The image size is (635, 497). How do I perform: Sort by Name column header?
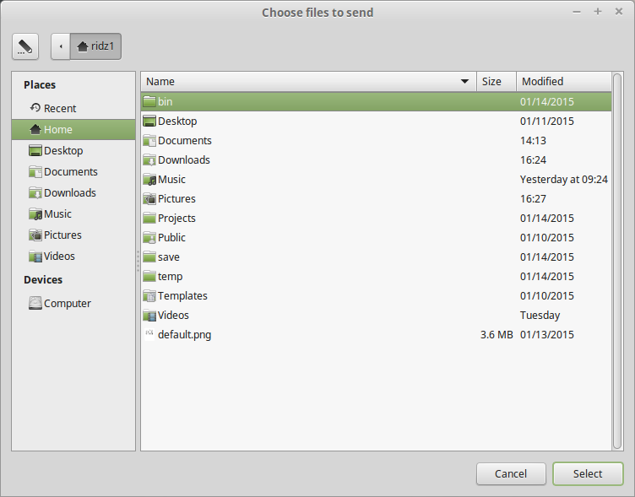tap(308, 81)
